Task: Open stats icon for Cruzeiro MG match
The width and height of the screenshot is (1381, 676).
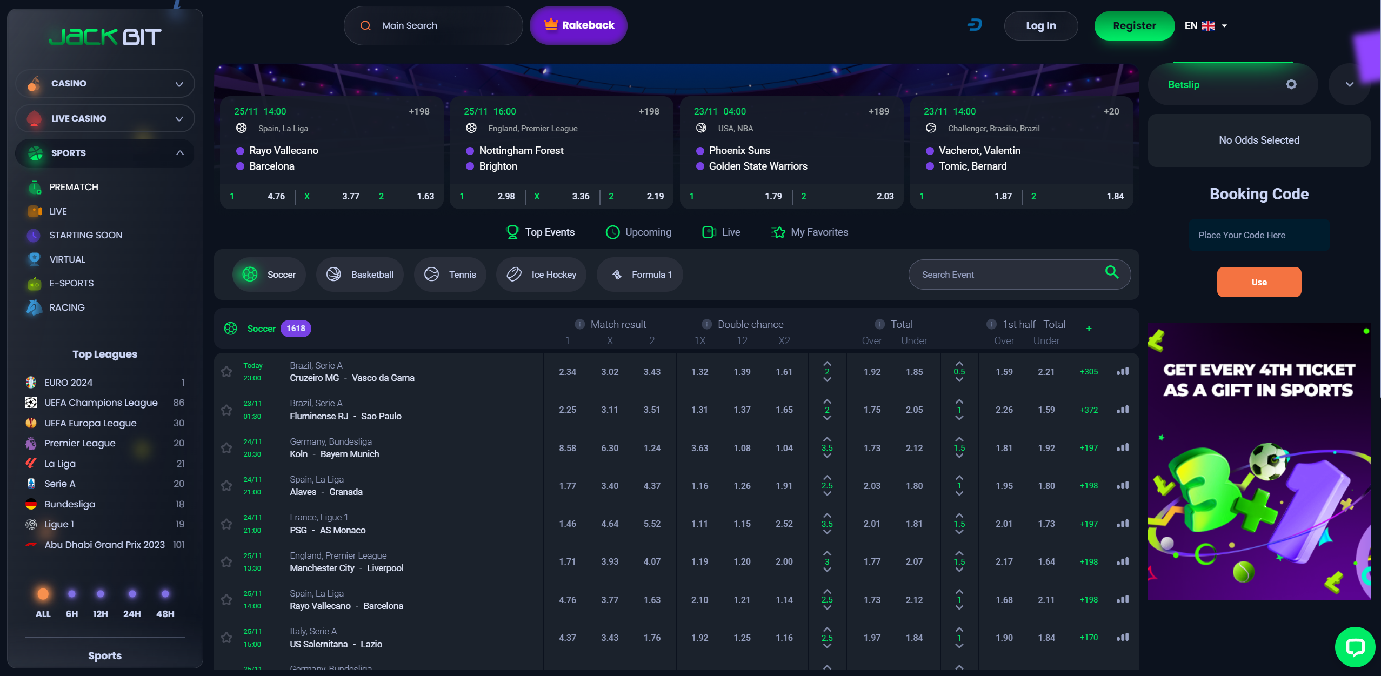Action: (x=1123, y=371)
